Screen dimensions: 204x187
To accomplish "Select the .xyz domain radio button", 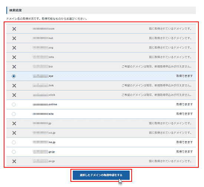I will click(14, 76).
